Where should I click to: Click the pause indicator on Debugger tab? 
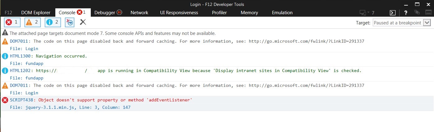click(x=119, y=12)
